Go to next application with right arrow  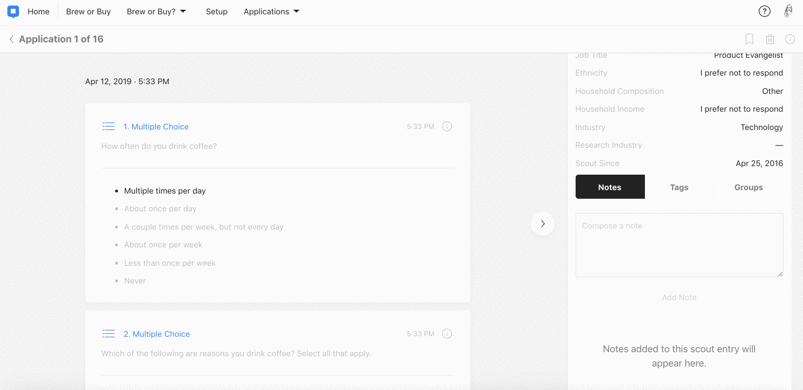click(x=542, y=224)
